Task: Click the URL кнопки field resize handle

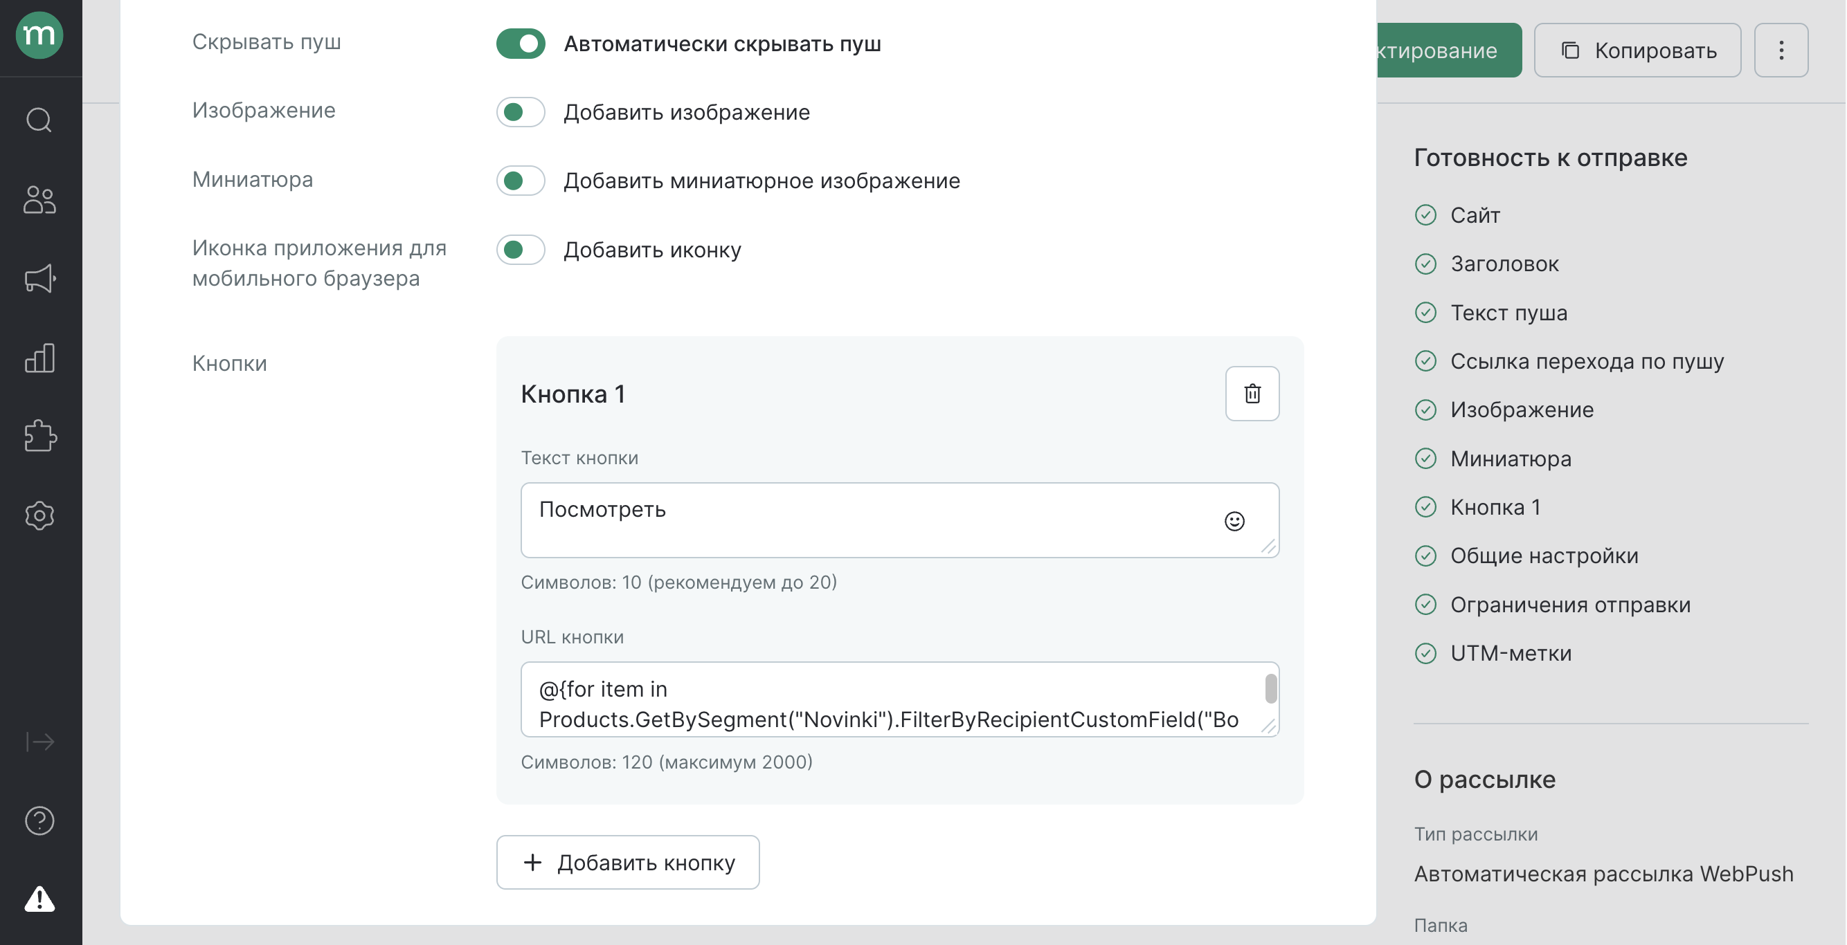Action: click(1268, 726)
